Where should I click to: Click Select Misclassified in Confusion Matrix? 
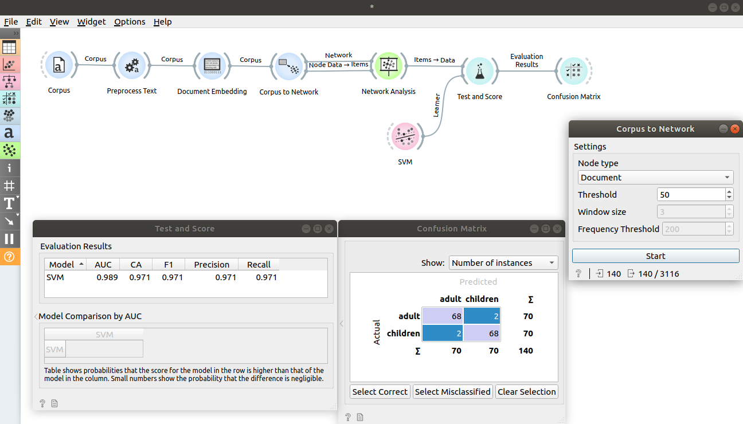[x=452, y=391]
